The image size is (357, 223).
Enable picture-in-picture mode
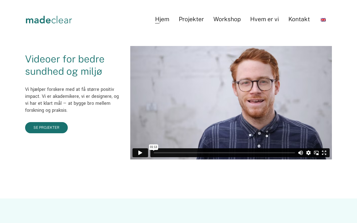(x=316, y=153)
